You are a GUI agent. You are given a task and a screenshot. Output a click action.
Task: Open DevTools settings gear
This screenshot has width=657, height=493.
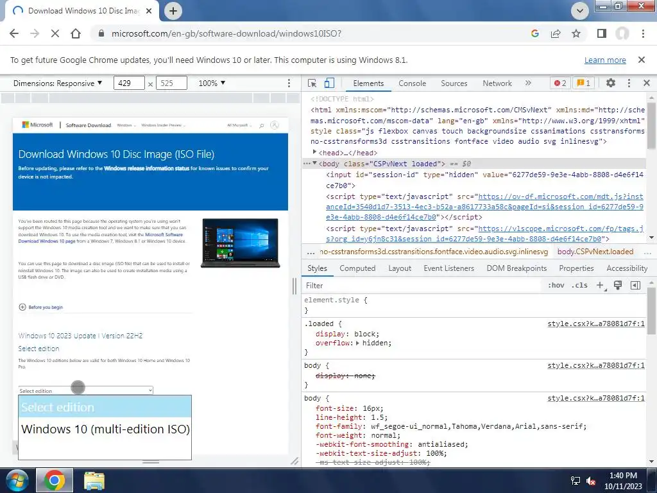611,83
